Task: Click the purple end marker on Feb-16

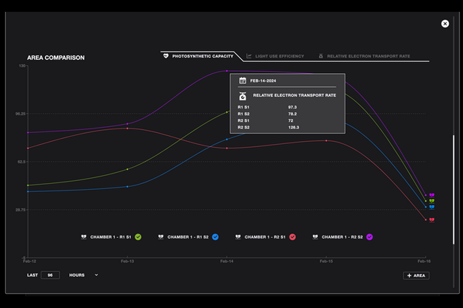Action: tap(432, 195)
